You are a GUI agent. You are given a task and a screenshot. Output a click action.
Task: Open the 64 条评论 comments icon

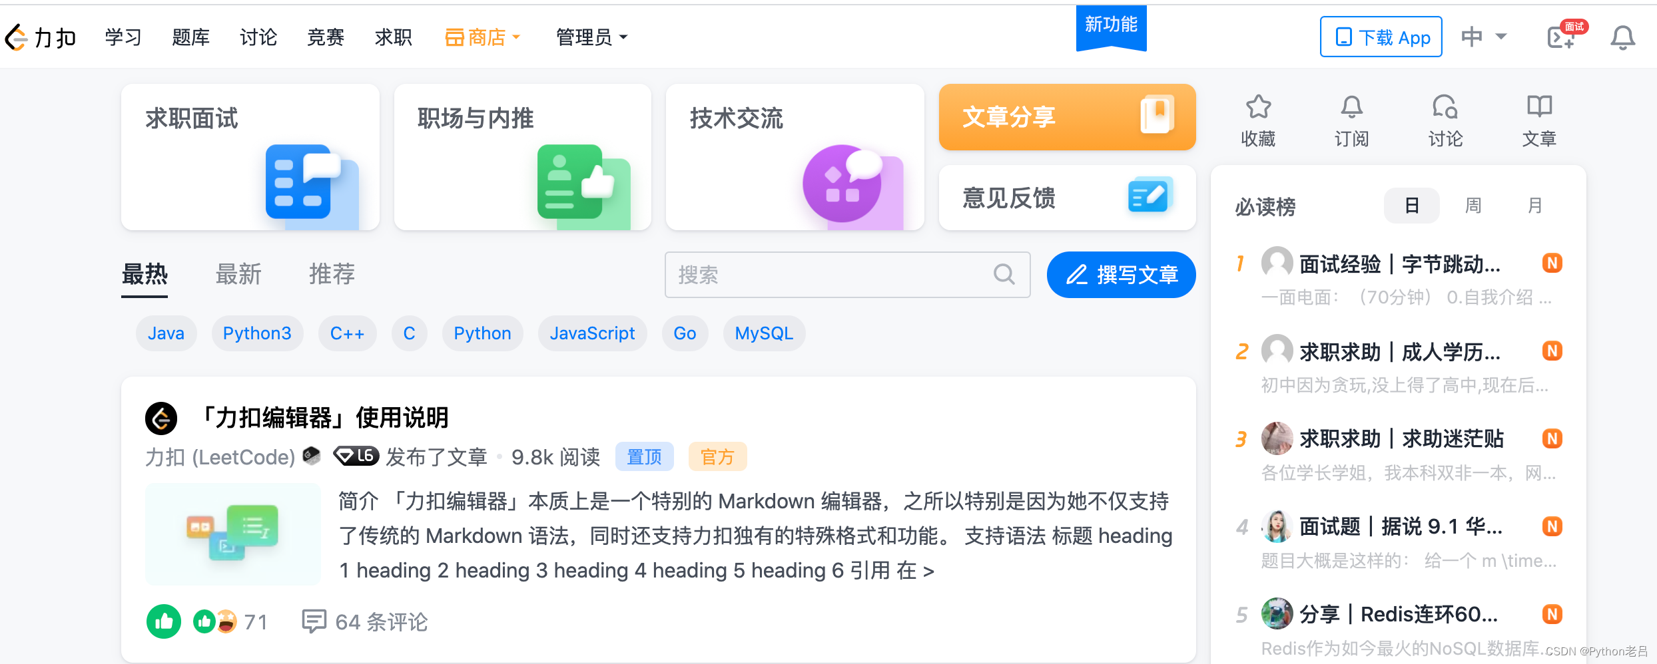coord(314,621)
